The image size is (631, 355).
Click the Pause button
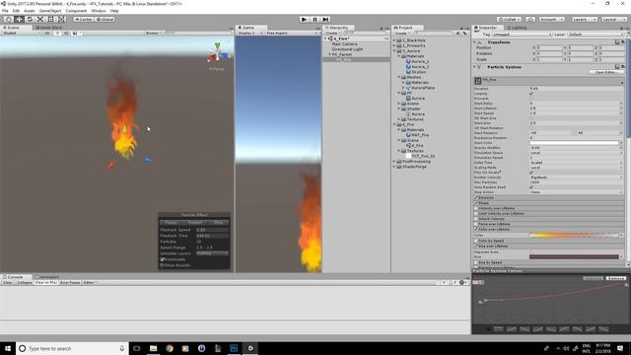[315, 19]
